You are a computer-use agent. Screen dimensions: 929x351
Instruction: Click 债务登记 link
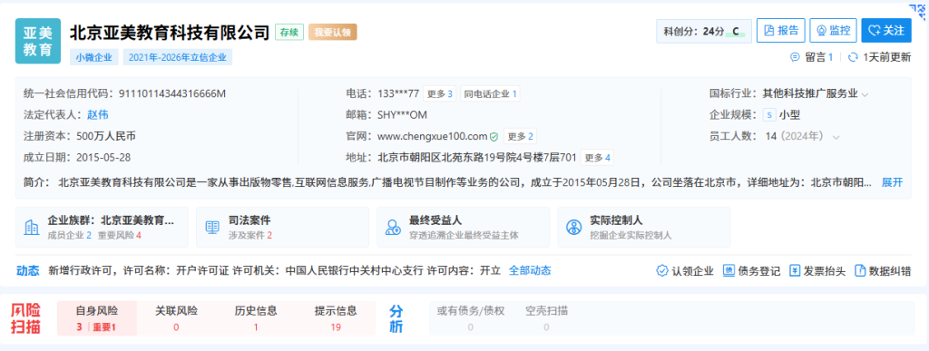click(x=752, y=271)
